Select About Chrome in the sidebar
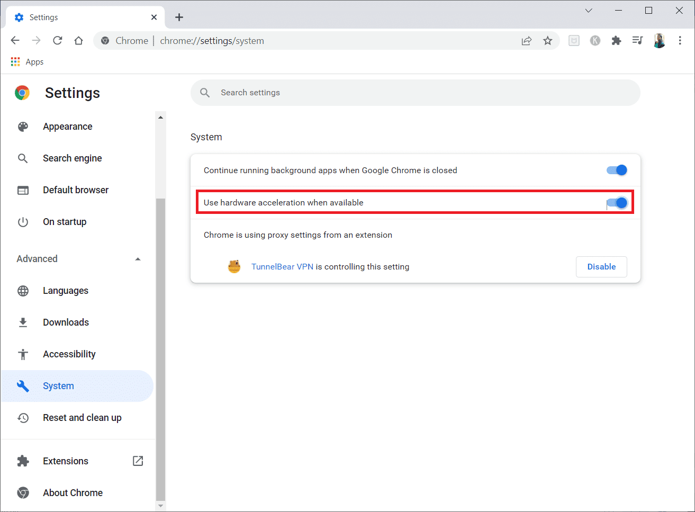Image resolution: width=695 pixels, height=512 pixels. [x=73, y=492]
